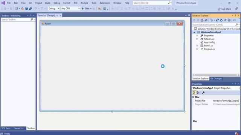Expand the Program.cs node

tap(197, 49)
